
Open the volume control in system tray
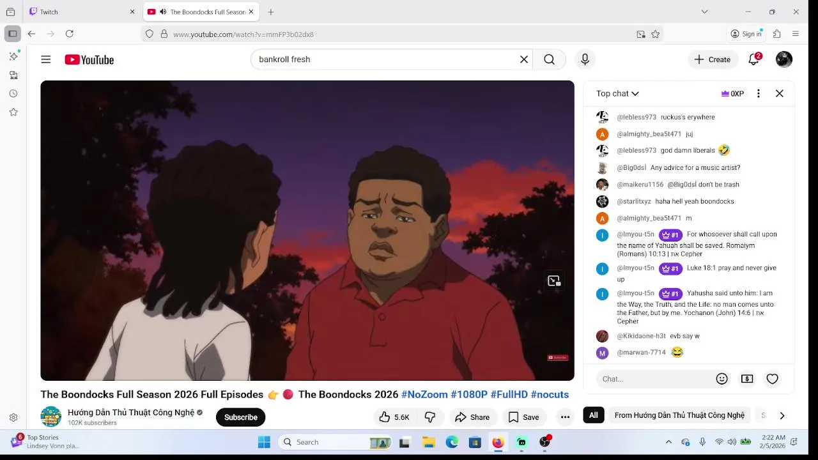point(732,442)
